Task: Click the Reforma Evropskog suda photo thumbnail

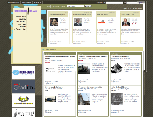Action: [x=54, y=22]
